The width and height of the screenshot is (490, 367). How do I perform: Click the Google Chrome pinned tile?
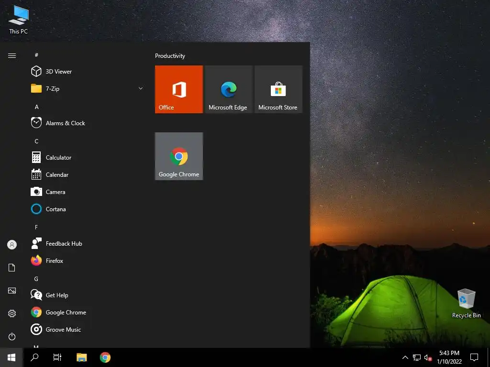[179, 156]
